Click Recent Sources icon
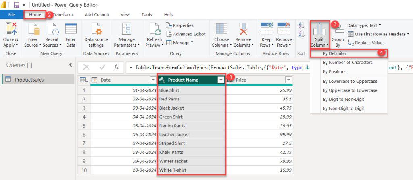Viewport: 413px width, 180px height. pyautogui.click(x=52, y=29)
